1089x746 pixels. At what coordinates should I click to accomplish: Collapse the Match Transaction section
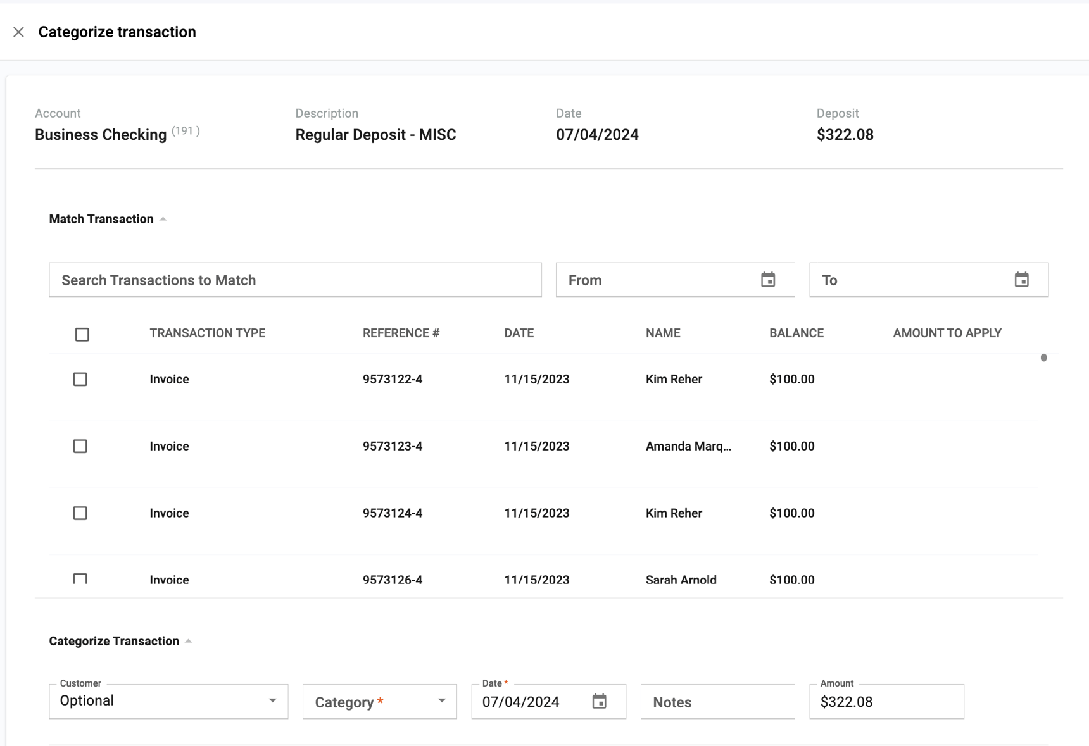click(163, 218)
